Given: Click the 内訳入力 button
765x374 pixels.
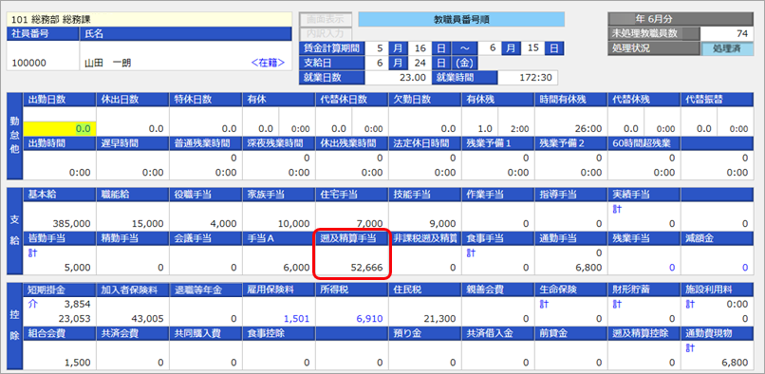Looking at the screenshot, I should (326, 33).
